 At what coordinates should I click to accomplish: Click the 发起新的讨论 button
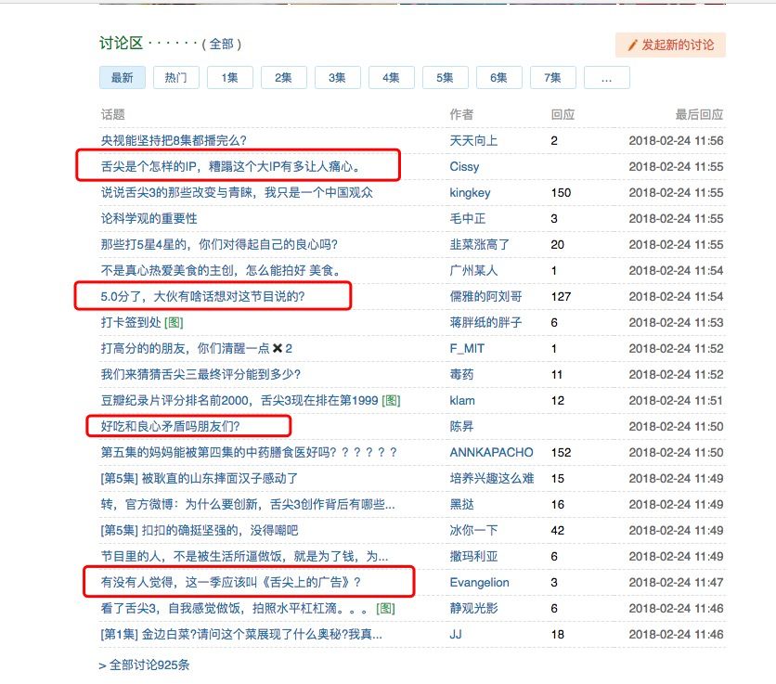pyautogui.click(x=670, y=45)
